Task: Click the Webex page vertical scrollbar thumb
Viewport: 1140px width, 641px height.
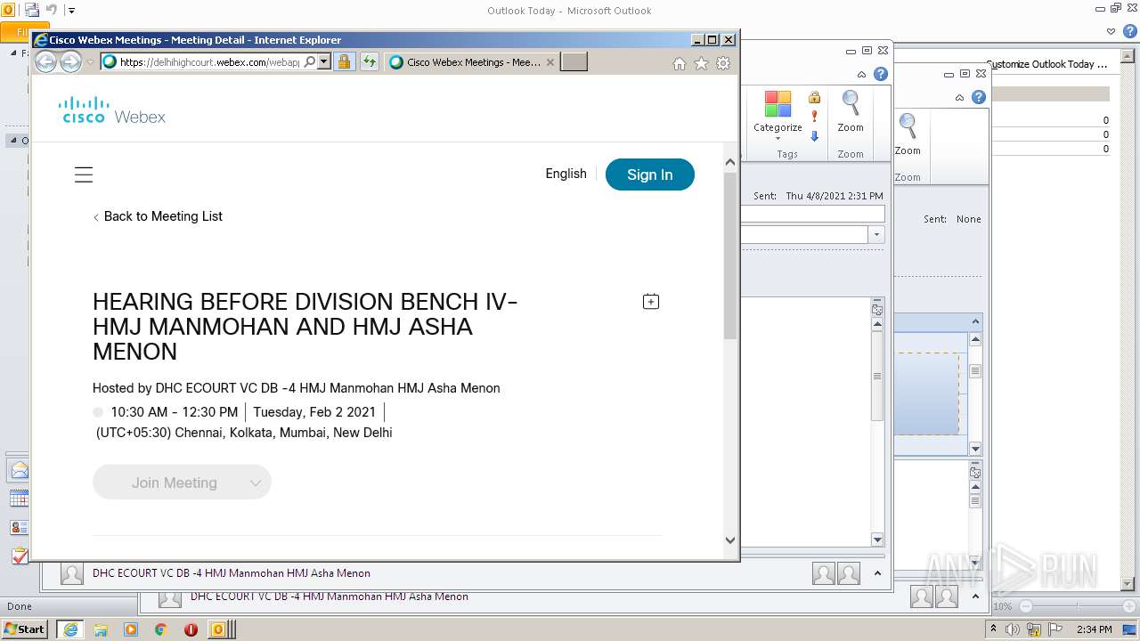Action: click(x=730, y=256)
